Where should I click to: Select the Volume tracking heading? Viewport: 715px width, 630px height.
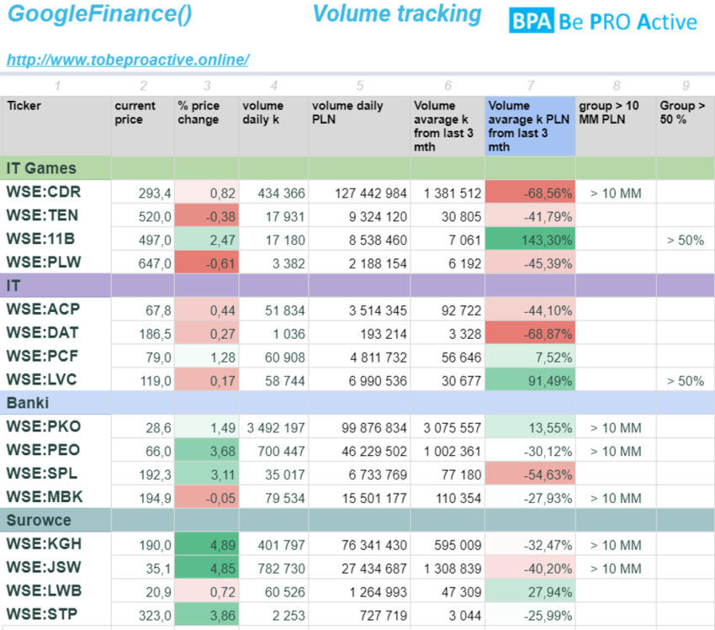pos(397,13)
